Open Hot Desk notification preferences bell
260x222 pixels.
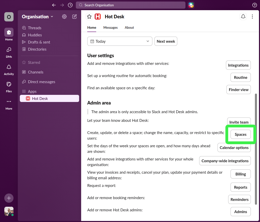click(x=243, y=16)
